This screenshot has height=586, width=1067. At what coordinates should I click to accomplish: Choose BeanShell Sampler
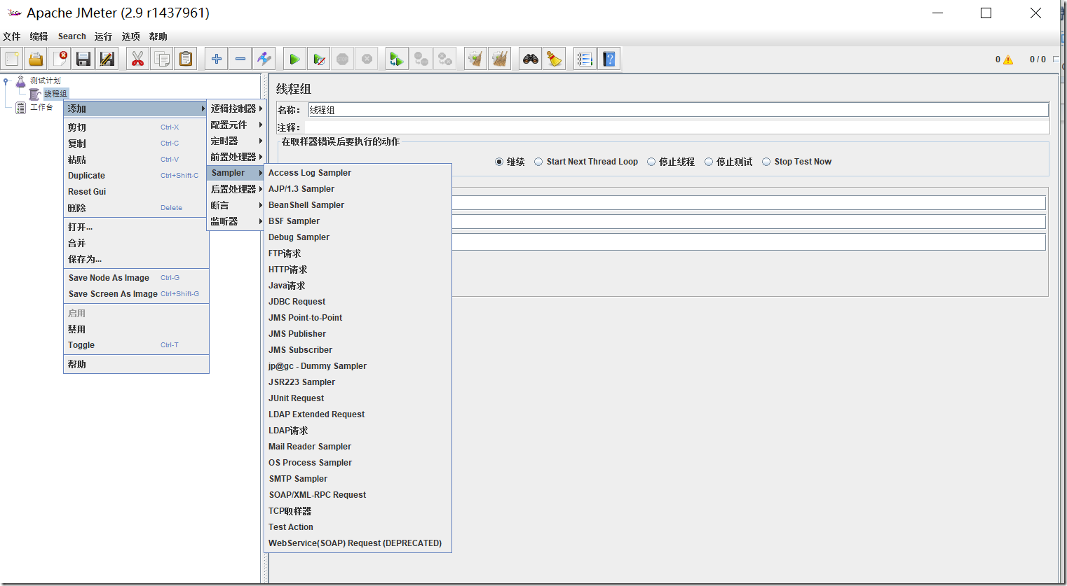tap(358, 205)
